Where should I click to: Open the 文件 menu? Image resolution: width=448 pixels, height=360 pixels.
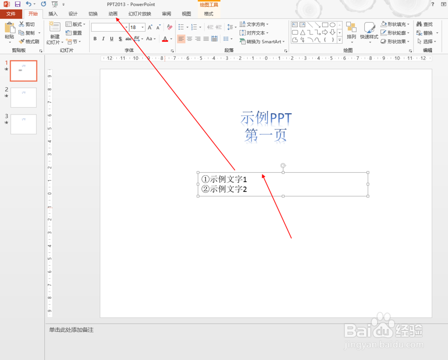12,13
